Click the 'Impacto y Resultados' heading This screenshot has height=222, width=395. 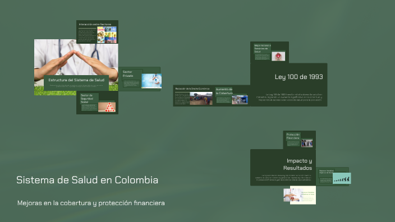[297, 164]
